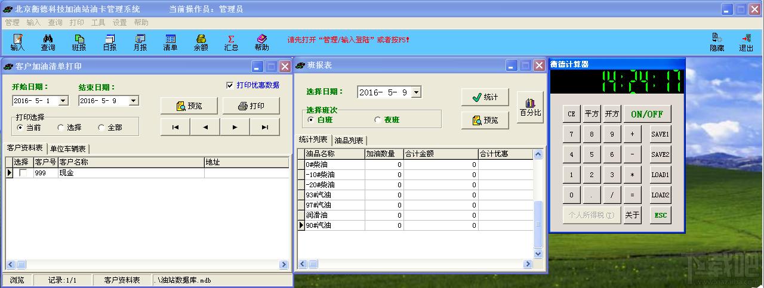Click the 查询 binoculars toolbar icon
The width and height of the screenshot is (764, 288).
(x=48, y=42)
